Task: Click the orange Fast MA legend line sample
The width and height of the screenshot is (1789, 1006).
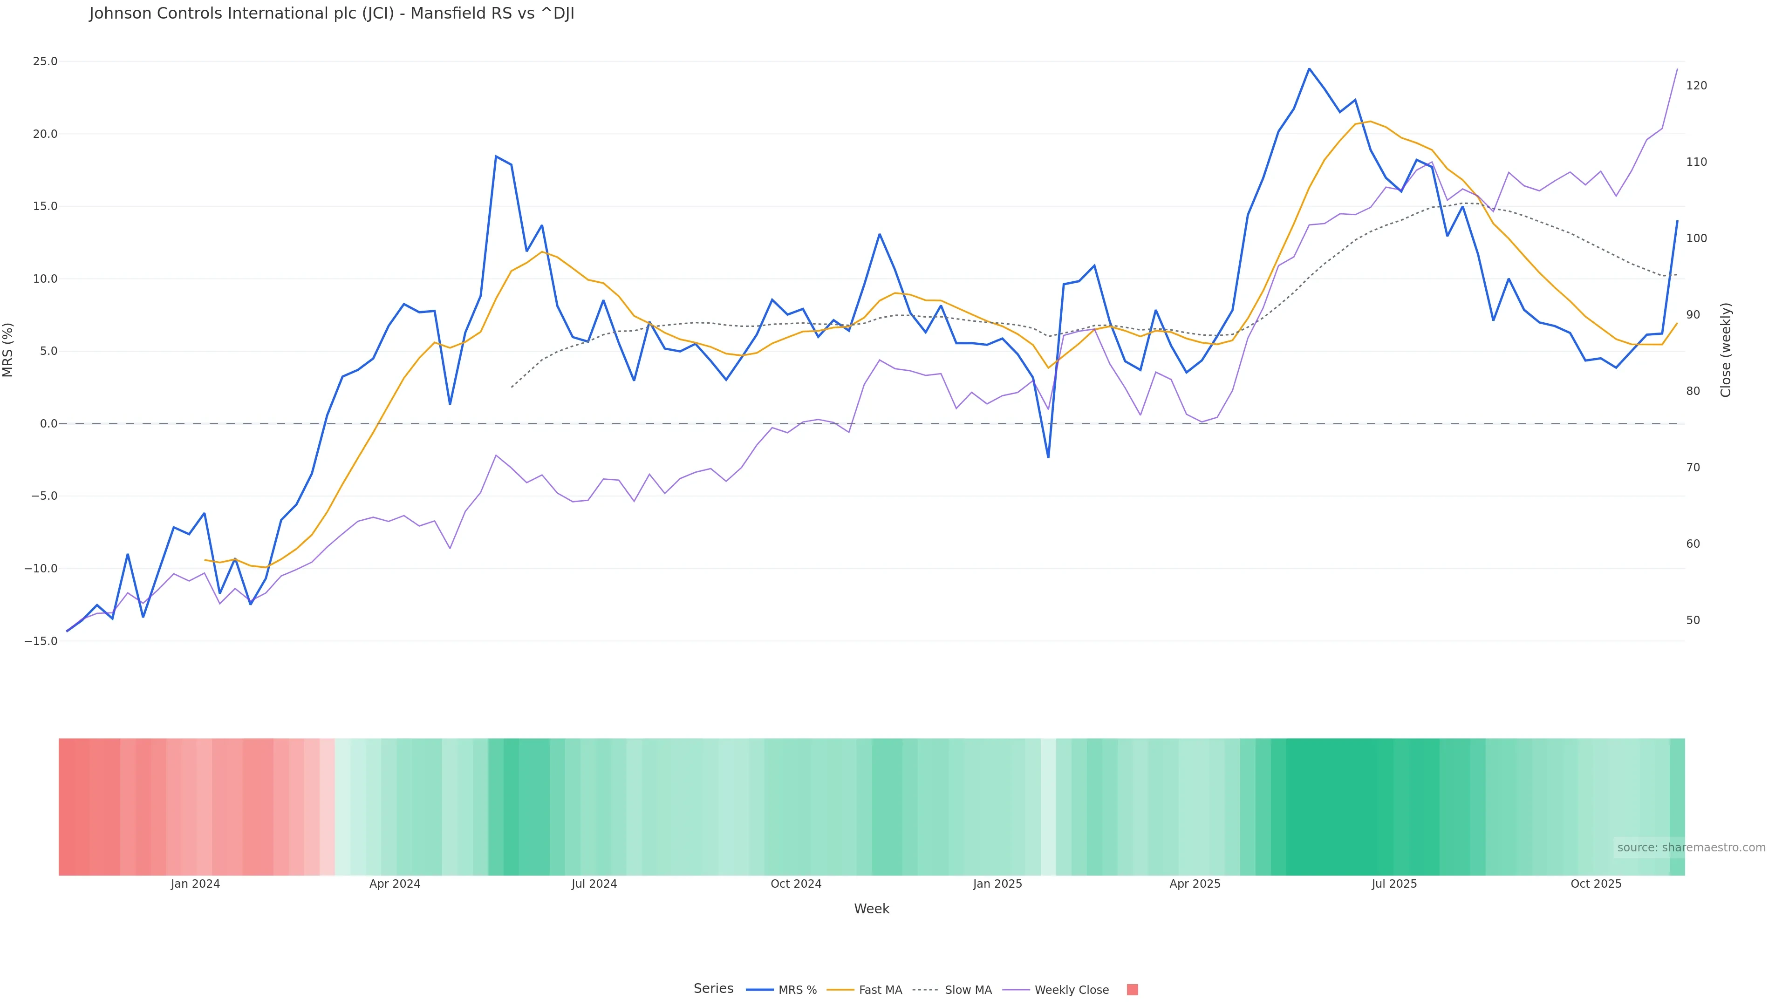Action: pyautogui.click(x=840, y=990)
